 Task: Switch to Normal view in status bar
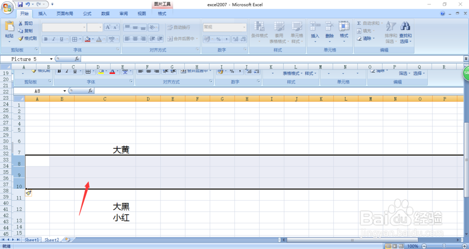(x=388, y=246)
